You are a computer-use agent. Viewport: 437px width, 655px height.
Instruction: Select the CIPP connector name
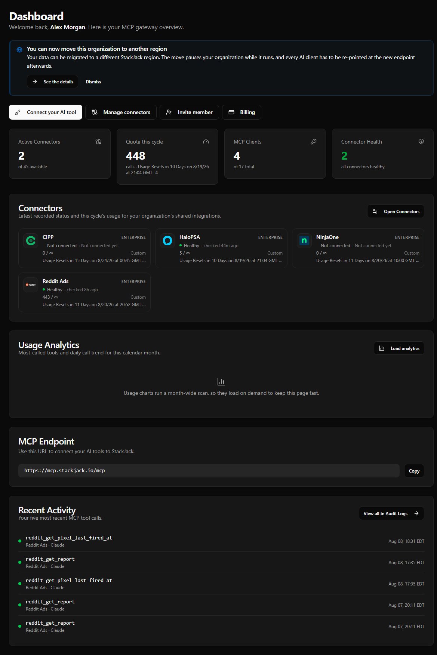(x=48, y=237)
